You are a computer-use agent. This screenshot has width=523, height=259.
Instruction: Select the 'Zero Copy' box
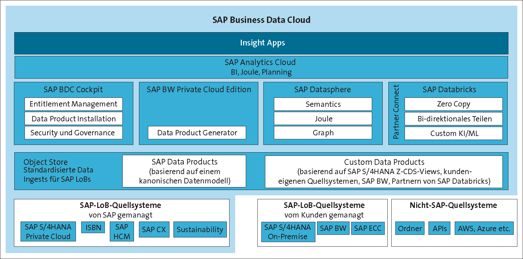pos(454,104)
